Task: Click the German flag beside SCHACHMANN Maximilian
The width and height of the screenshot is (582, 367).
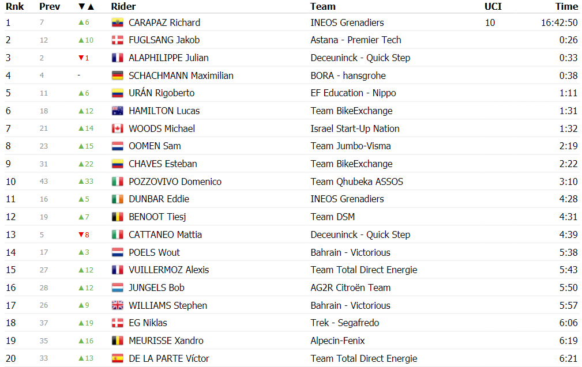Action: click(x=117, y=75)
